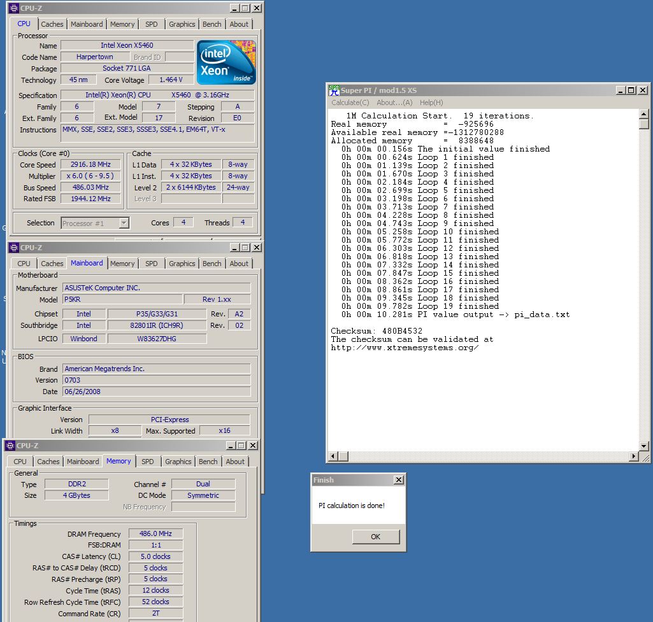Open the Help(H) menu in Super PI
Viewport: 653px width, 622px height.
(x=431, y=102)
